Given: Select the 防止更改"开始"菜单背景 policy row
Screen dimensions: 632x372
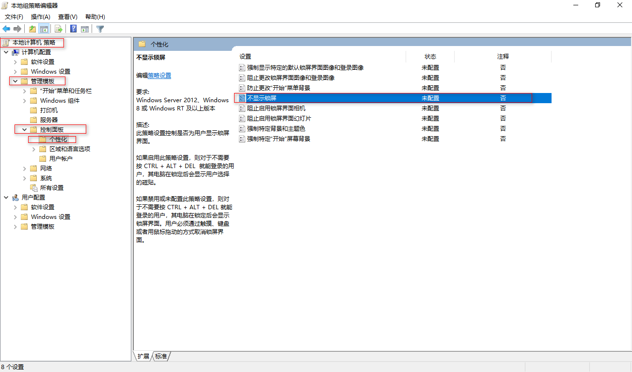Looking at the screenshot, I should tap(395, 88).
